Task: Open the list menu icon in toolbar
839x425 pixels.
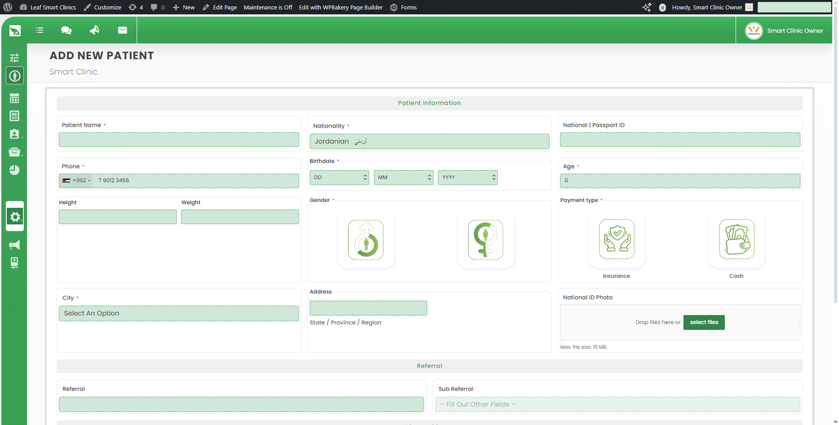Action: (x=39, y=30)
